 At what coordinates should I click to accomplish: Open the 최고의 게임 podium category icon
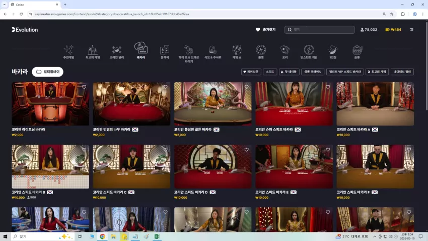93,52
